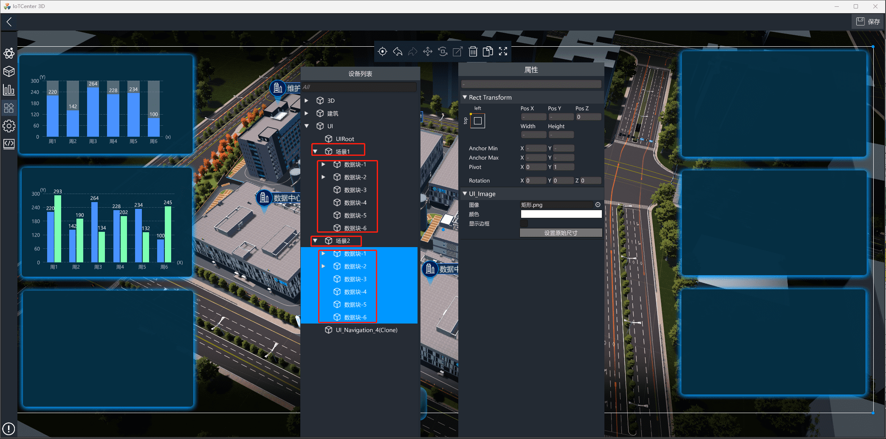Collapse the 场景1 tree node

tap(315, 152)
